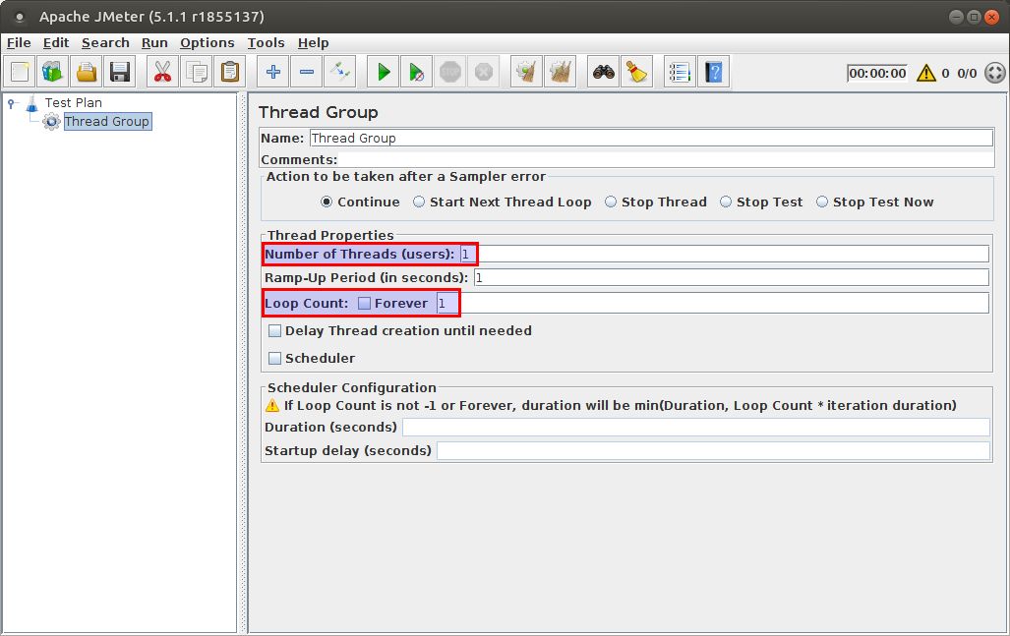Start the test with green play icon

[384, 72]
